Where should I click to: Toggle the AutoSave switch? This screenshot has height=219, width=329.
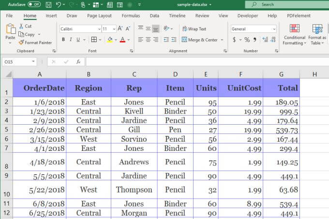(34, 4)
